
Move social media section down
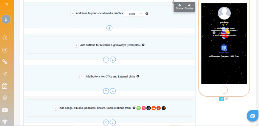109,28
